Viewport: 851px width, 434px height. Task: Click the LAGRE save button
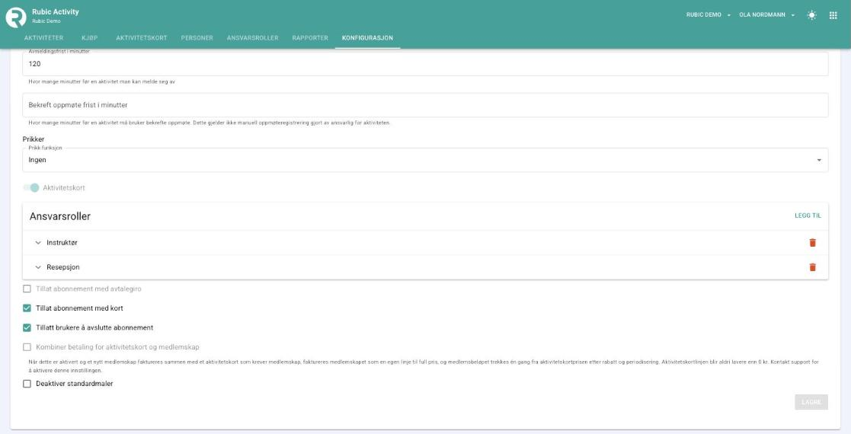pos(811,402)
